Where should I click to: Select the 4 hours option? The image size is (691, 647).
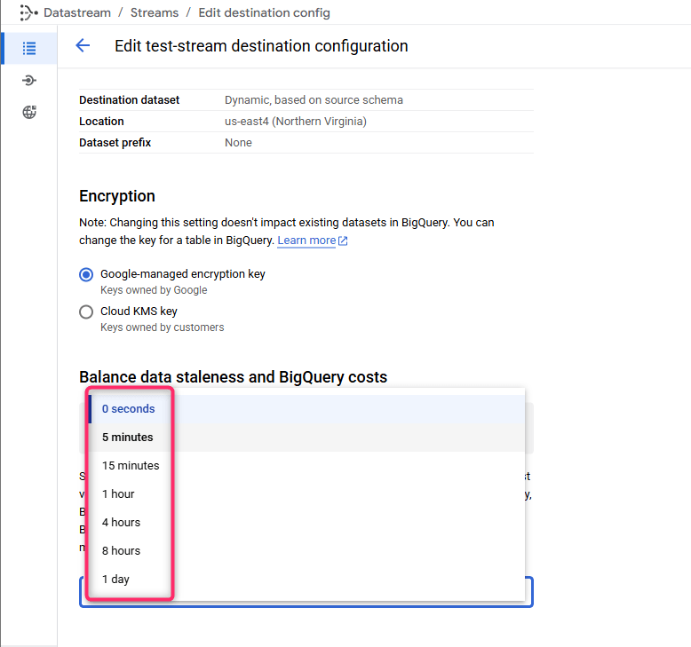coord(306,523)
